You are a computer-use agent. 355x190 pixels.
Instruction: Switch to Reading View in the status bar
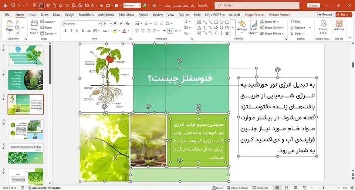[296, 188]
